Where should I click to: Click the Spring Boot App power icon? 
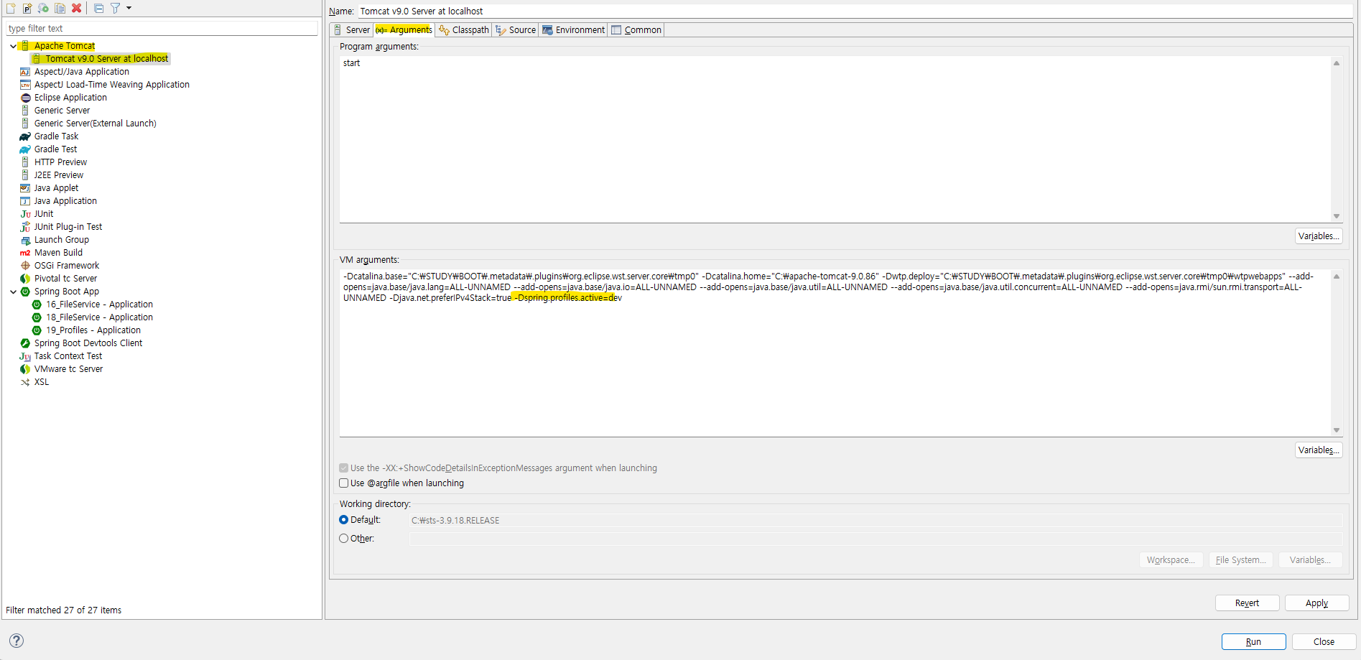(x=25, y=292)
